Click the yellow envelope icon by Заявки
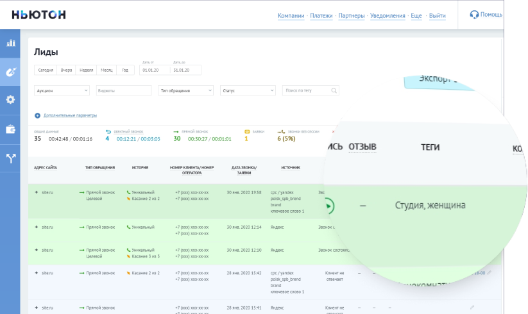This screenshot has width=528, height=314. coord(247,132)
